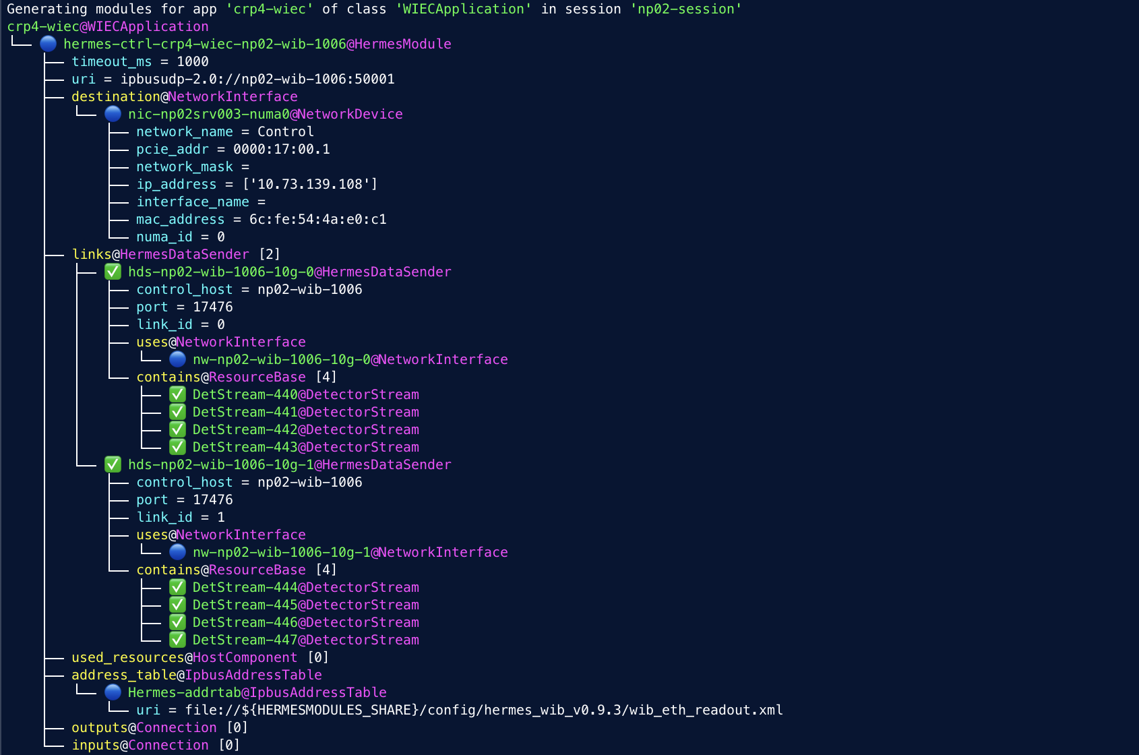Viewport: 1139px width, 755px height.
Task: Click ip_address 10.73.139.108 line
Action: [x=257, y=184]
